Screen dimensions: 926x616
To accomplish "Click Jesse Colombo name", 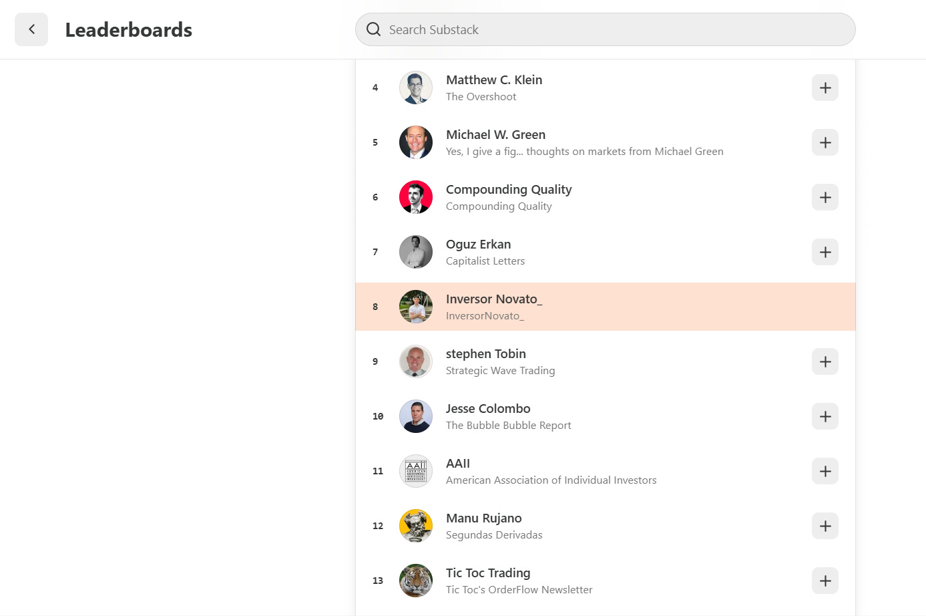I will tap(488, 408).
